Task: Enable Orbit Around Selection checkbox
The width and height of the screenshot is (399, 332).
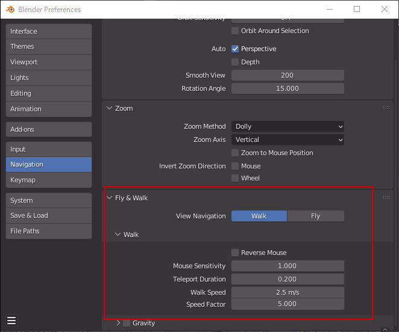Action: pyautogui.click(x=235, y=31)
